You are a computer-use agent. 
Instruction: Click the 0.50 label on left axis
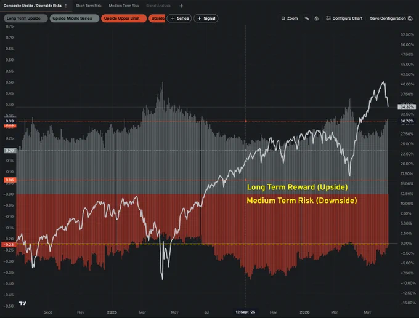click(10, 82)
